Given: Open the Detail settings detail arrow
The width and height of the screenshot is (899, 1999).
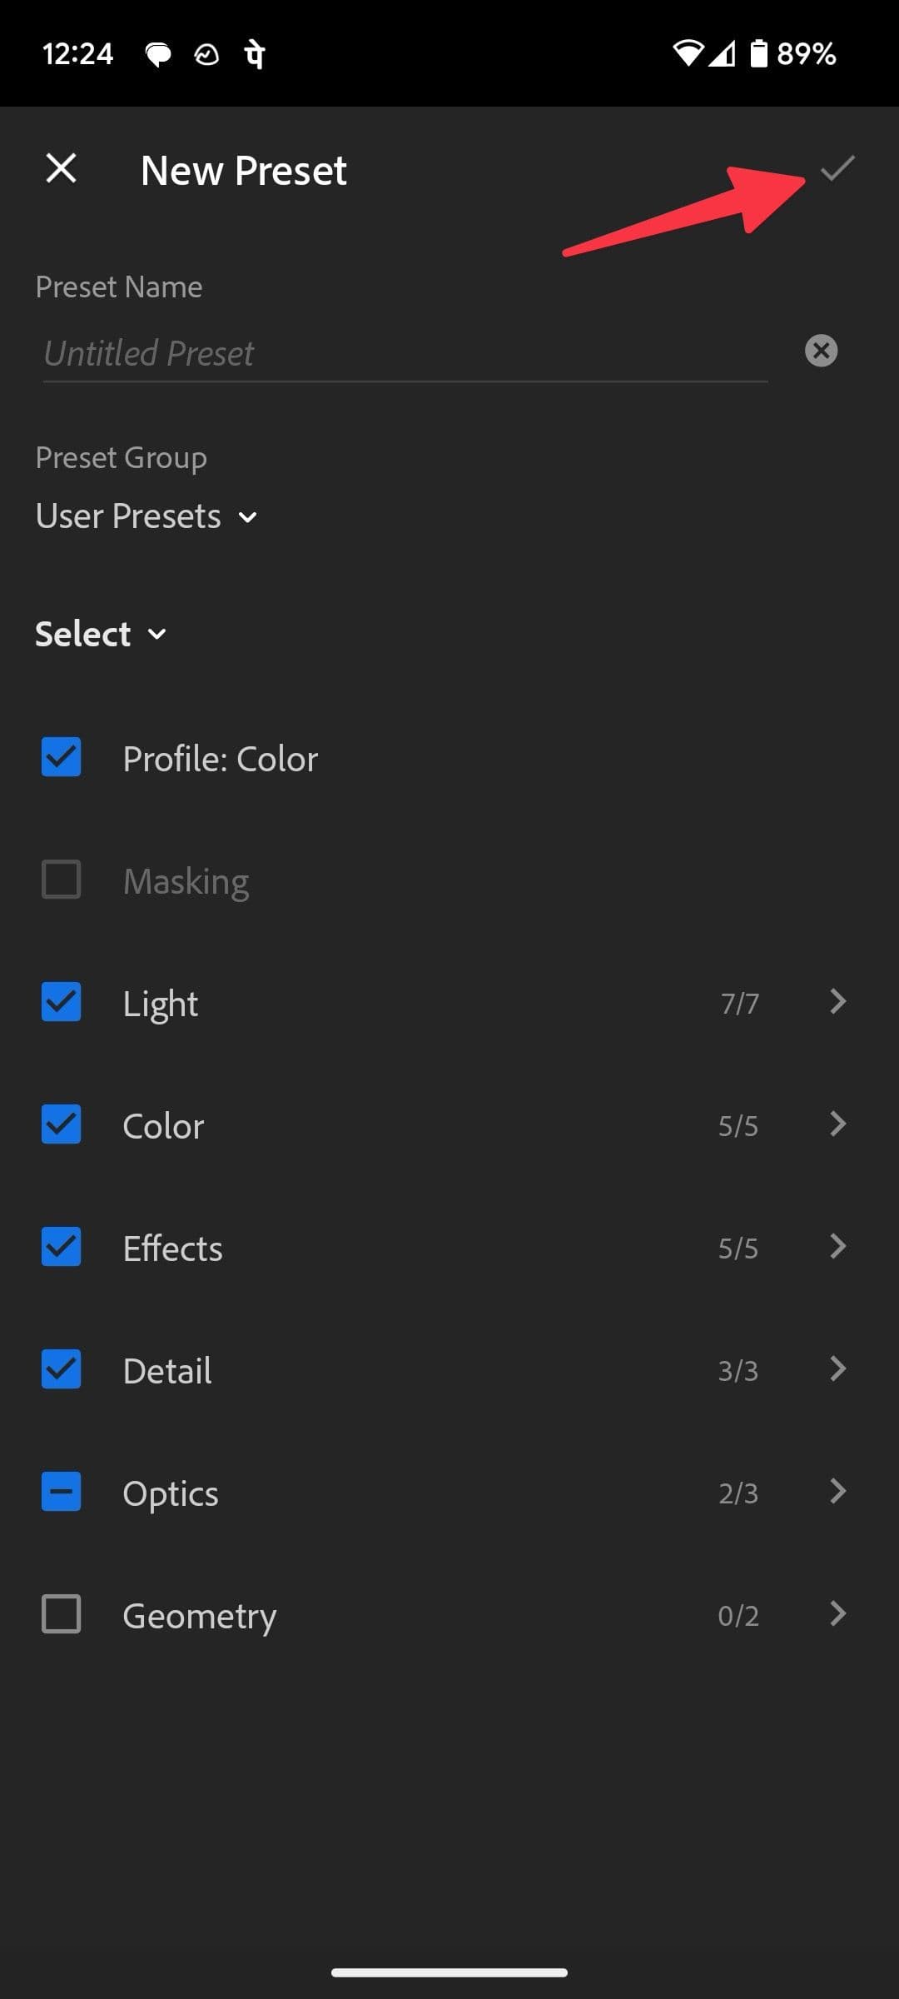Looking at the screenshot, I should [837, 1368].
